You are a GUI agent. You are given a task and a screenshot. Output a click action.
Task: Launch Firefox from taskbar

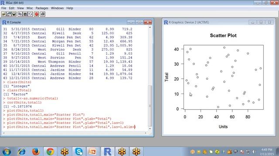click(36, 152)
